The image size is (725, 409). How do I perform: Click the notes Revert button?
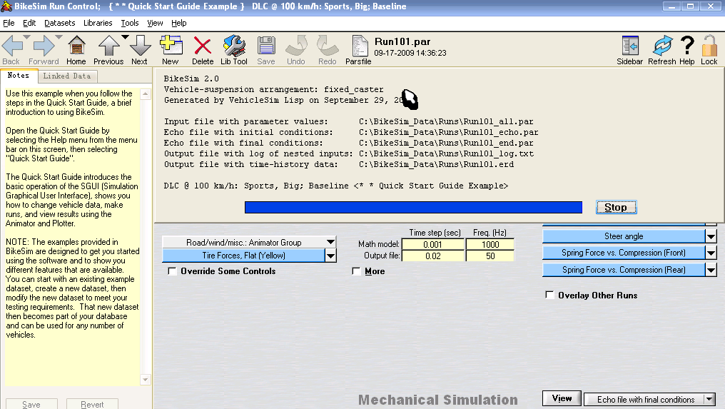pos(93,404)
